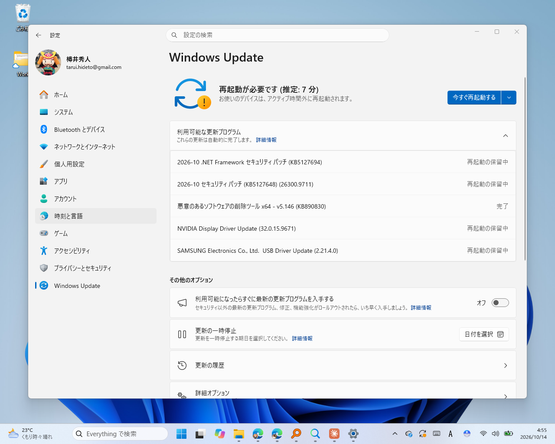Viewport: 555px width, 444px height.
Task: Expand 更新の履歴 with its chevron
Action: coord(506,366)
